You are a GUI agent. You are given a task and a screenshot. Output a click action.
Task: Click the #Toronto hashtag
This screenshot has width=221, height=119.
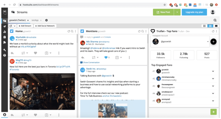point(14,70)
